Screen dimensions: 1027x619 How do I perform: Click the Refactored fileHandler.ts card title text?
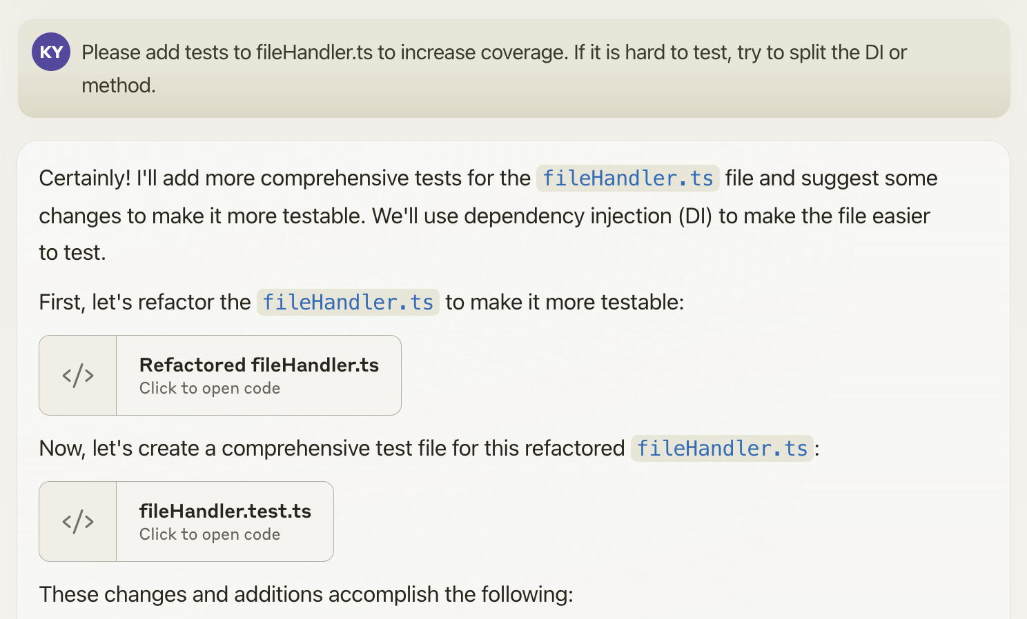260,365
